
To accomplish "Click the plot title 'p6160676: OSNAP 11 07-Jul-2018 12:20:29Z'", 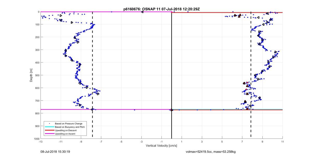I will (x=161, y=9).
